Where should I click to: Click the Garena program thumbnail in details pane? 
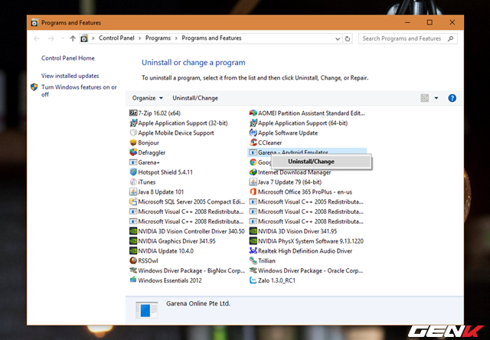146,310
